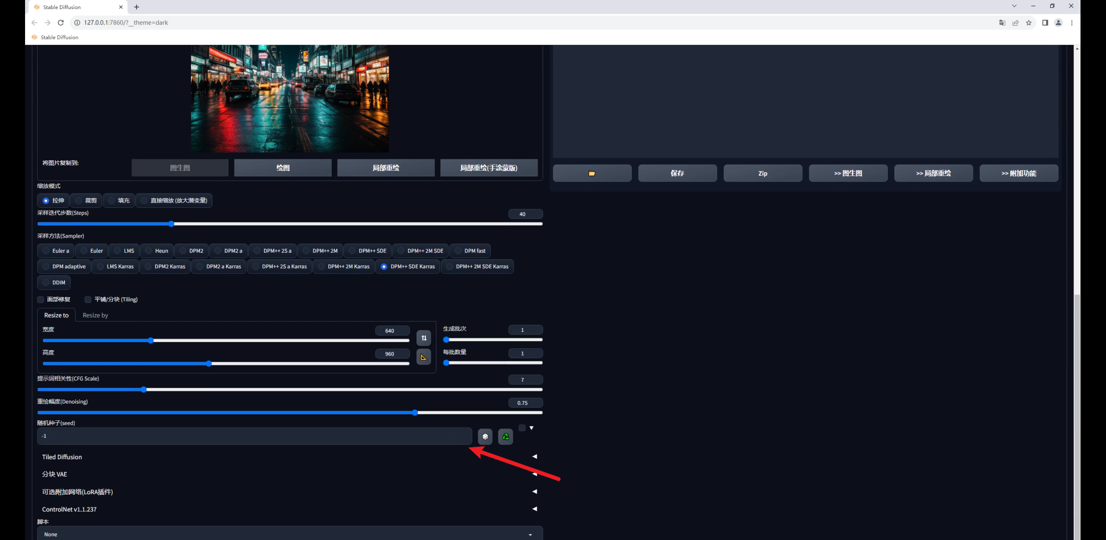Screen dimensions: 1106x540
Task: Choose the DPM fast sampler
Action: (470, 251)
